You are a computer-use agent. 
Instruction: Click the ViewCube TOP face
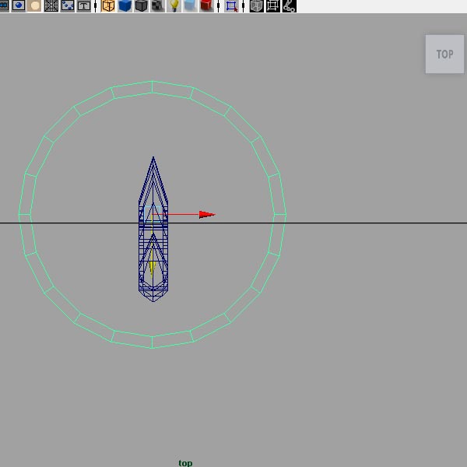[x=444, y=54]
